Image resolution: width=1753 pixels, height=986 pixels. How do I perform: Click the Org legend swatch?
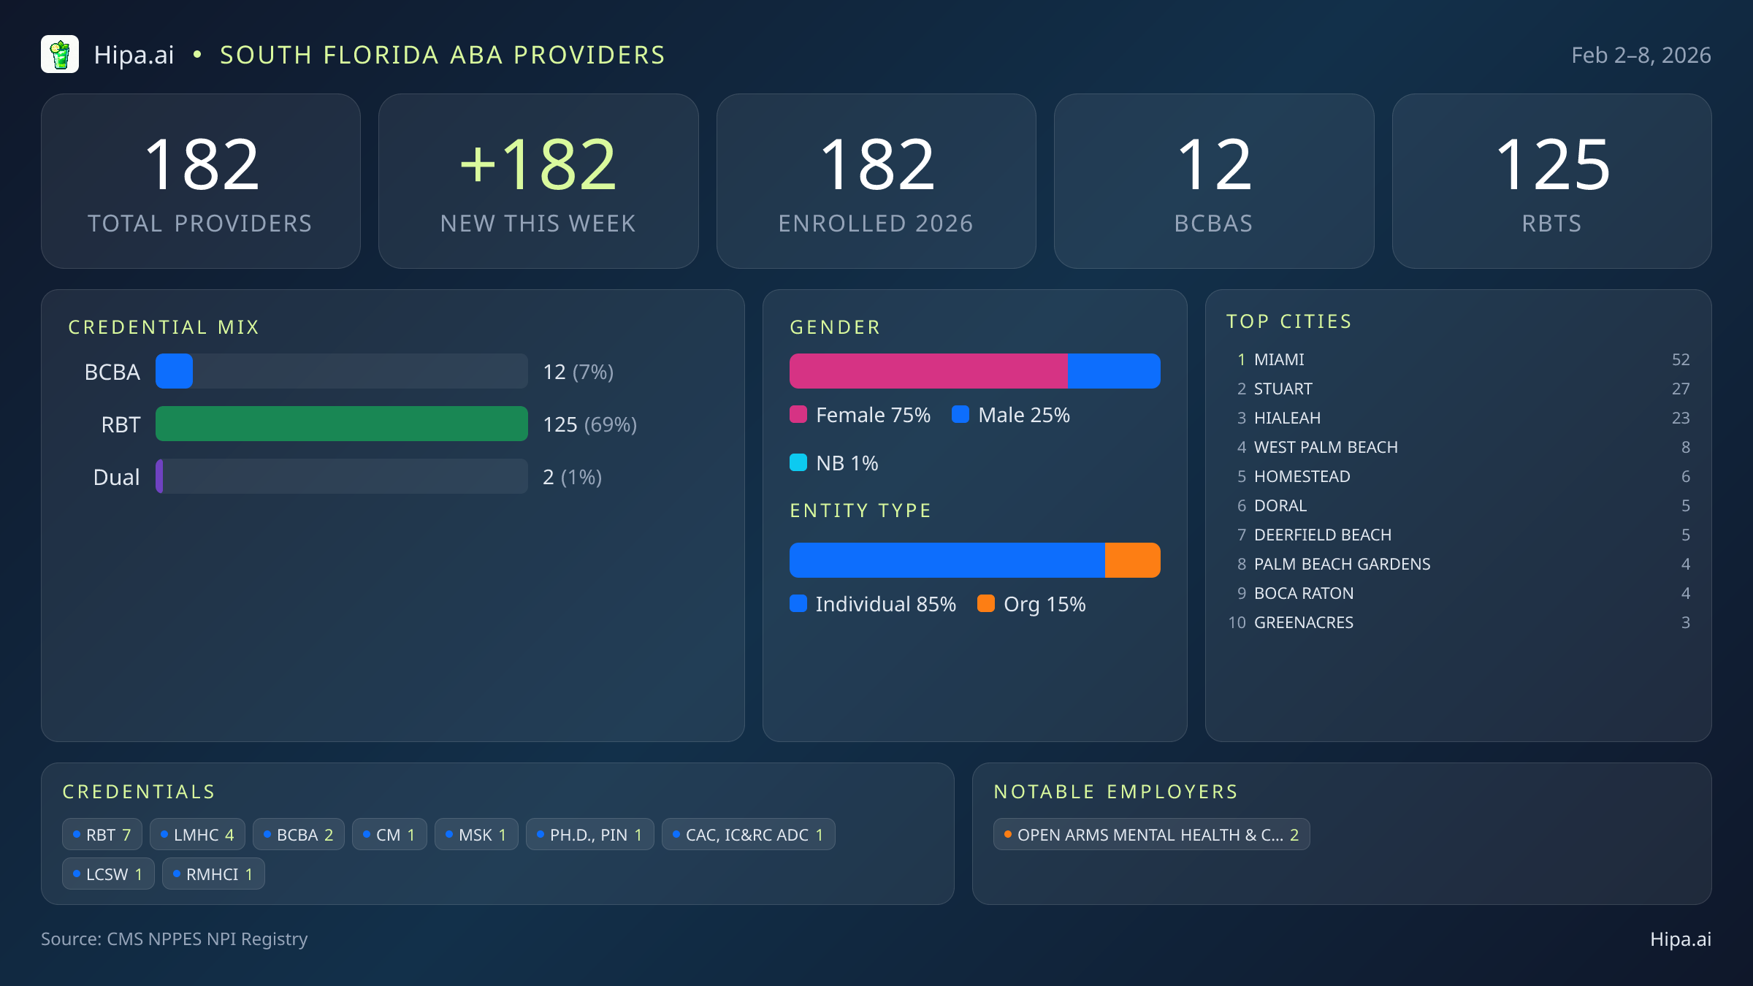click(x=986, y=604)
